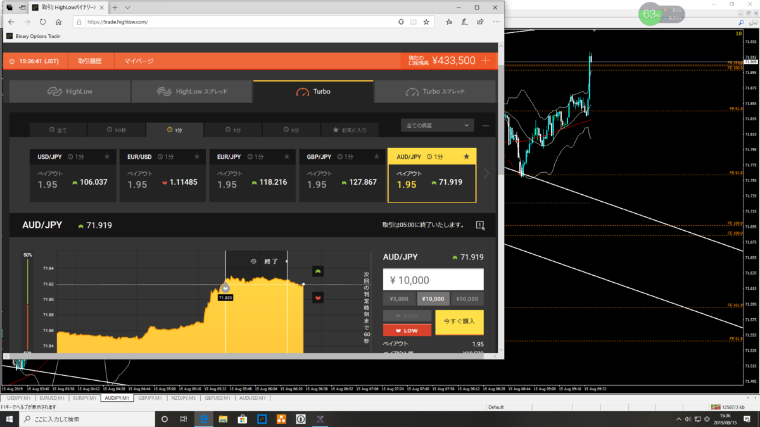Image resolution: width=760 pixels, height=427 pixels.
Task: Click the green High arrow on chart
Action: click(x=318, y=271)
